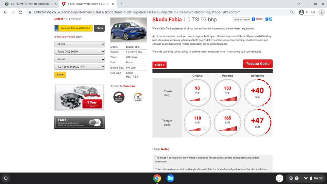Go back in browser history
Screen dimensions: 327x184
5,12
